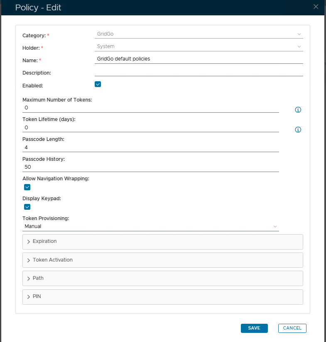Click the Expiration section chevron arrow
The image size is (326, 342).
tap(29, 242)
